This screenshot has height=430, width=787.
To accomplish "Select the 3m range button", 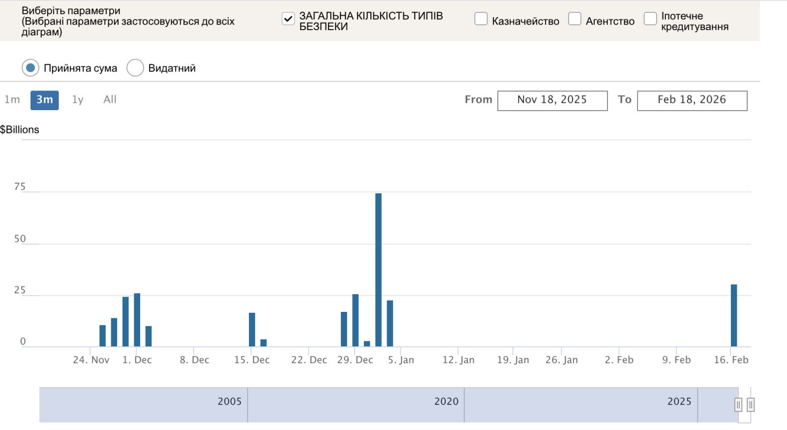I will [x=45, y=100].
